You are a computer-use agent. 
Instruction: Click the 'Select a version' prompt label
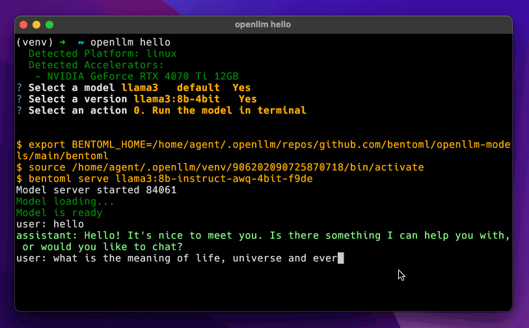tap(77, 99)
